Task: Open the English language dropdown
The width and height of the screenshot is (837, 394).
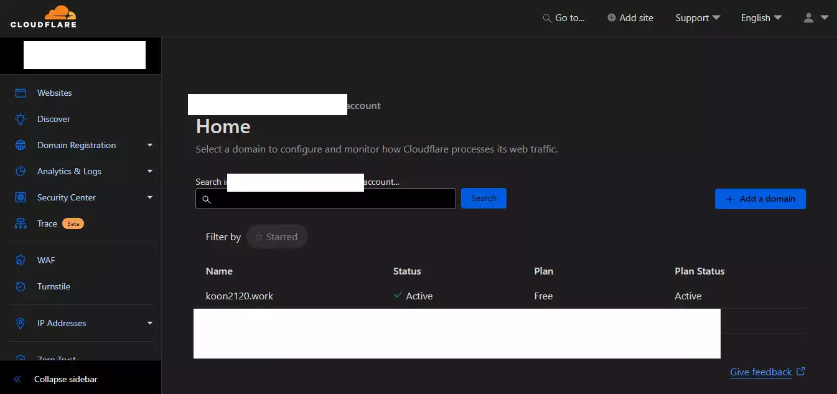Action: pos(761,18)
